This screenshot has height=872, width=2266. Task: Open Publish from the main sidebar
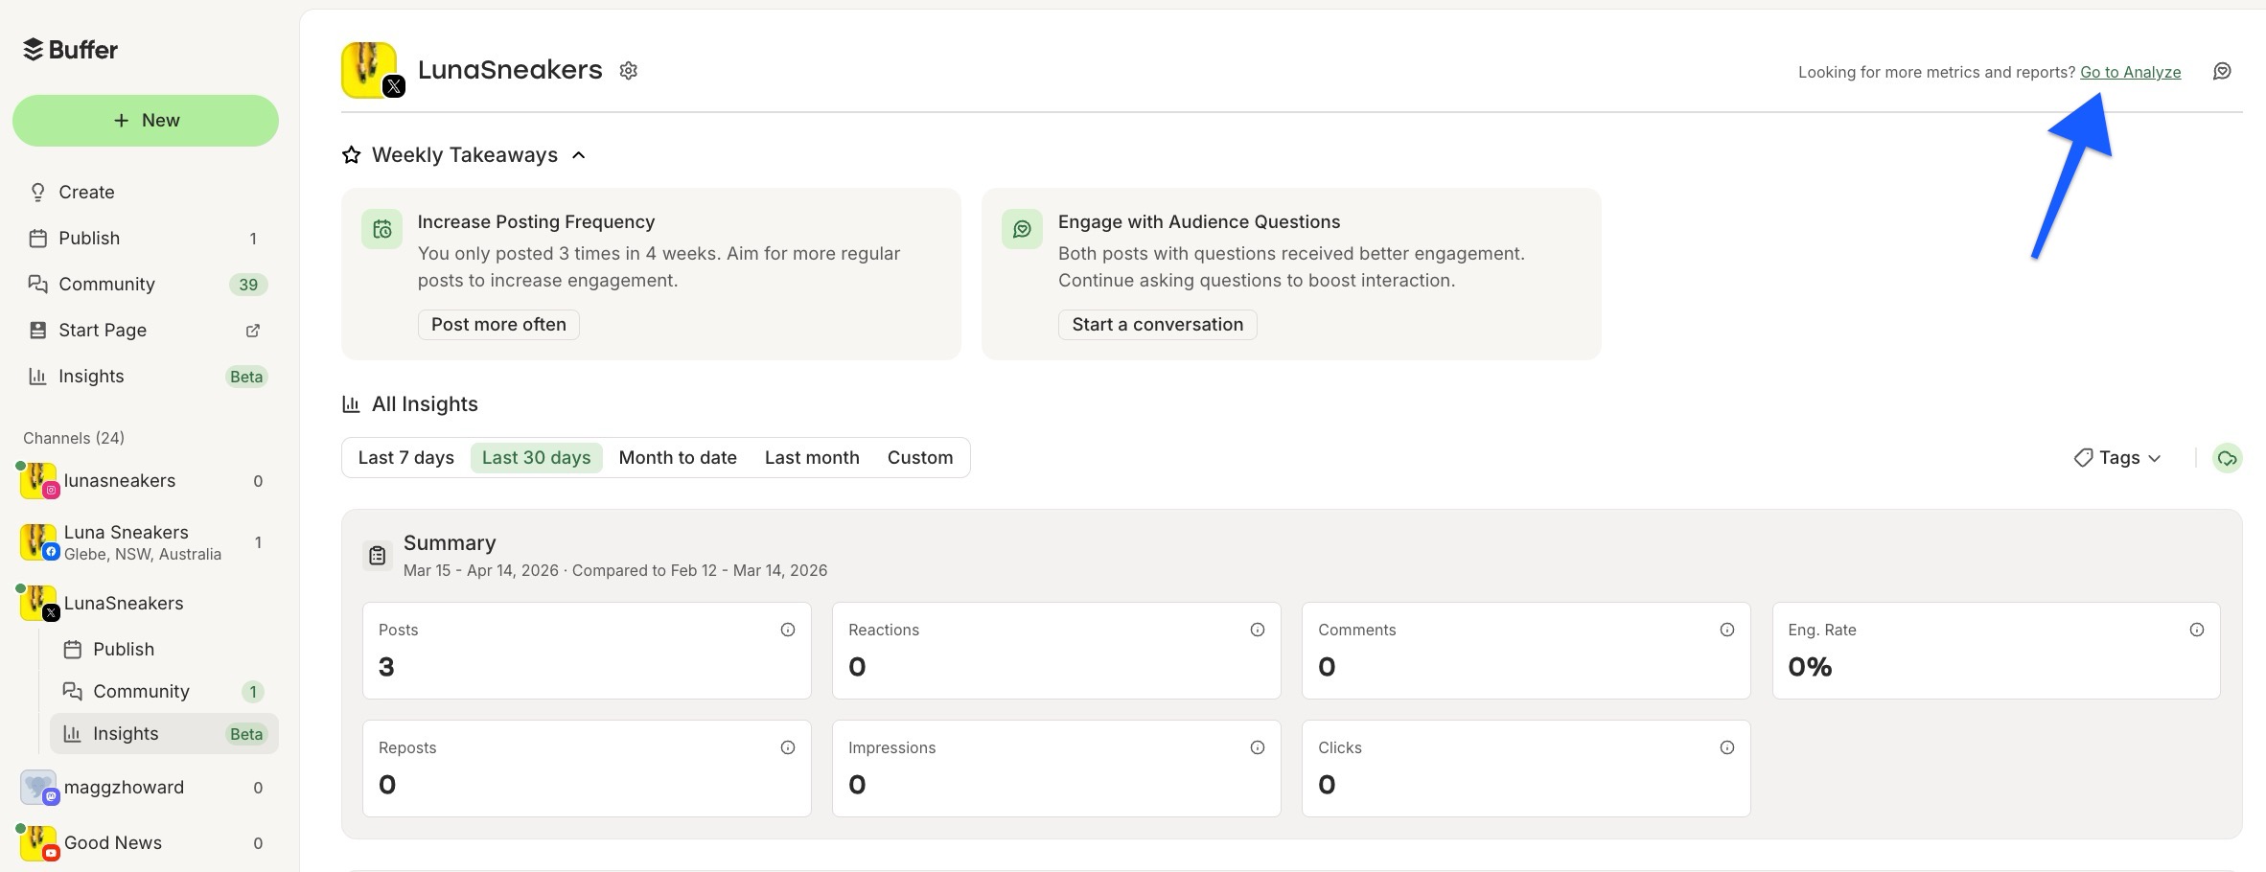(x=89, y=238)
